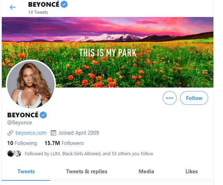Screen dimensions: 223x185
Task: Click the link icon next to beyonce.com
Action: (x=10, y=133)
